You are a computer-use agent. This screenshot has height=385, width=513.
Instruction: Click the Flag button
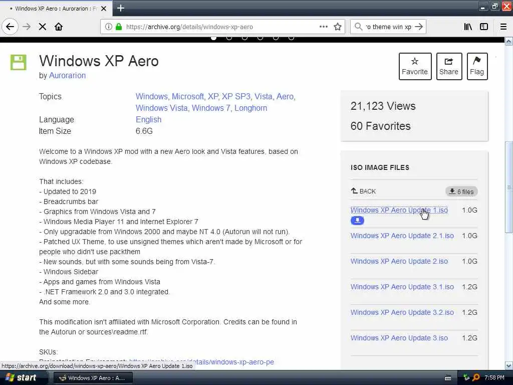point(477,66)
